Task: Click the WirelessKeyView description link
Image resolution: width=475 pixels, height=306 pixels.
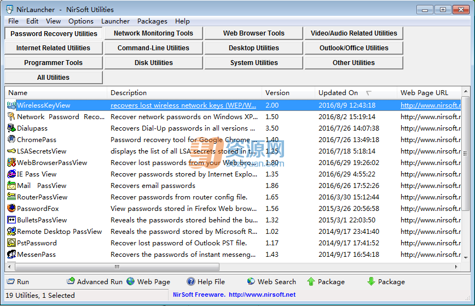Action: point(183,105)
